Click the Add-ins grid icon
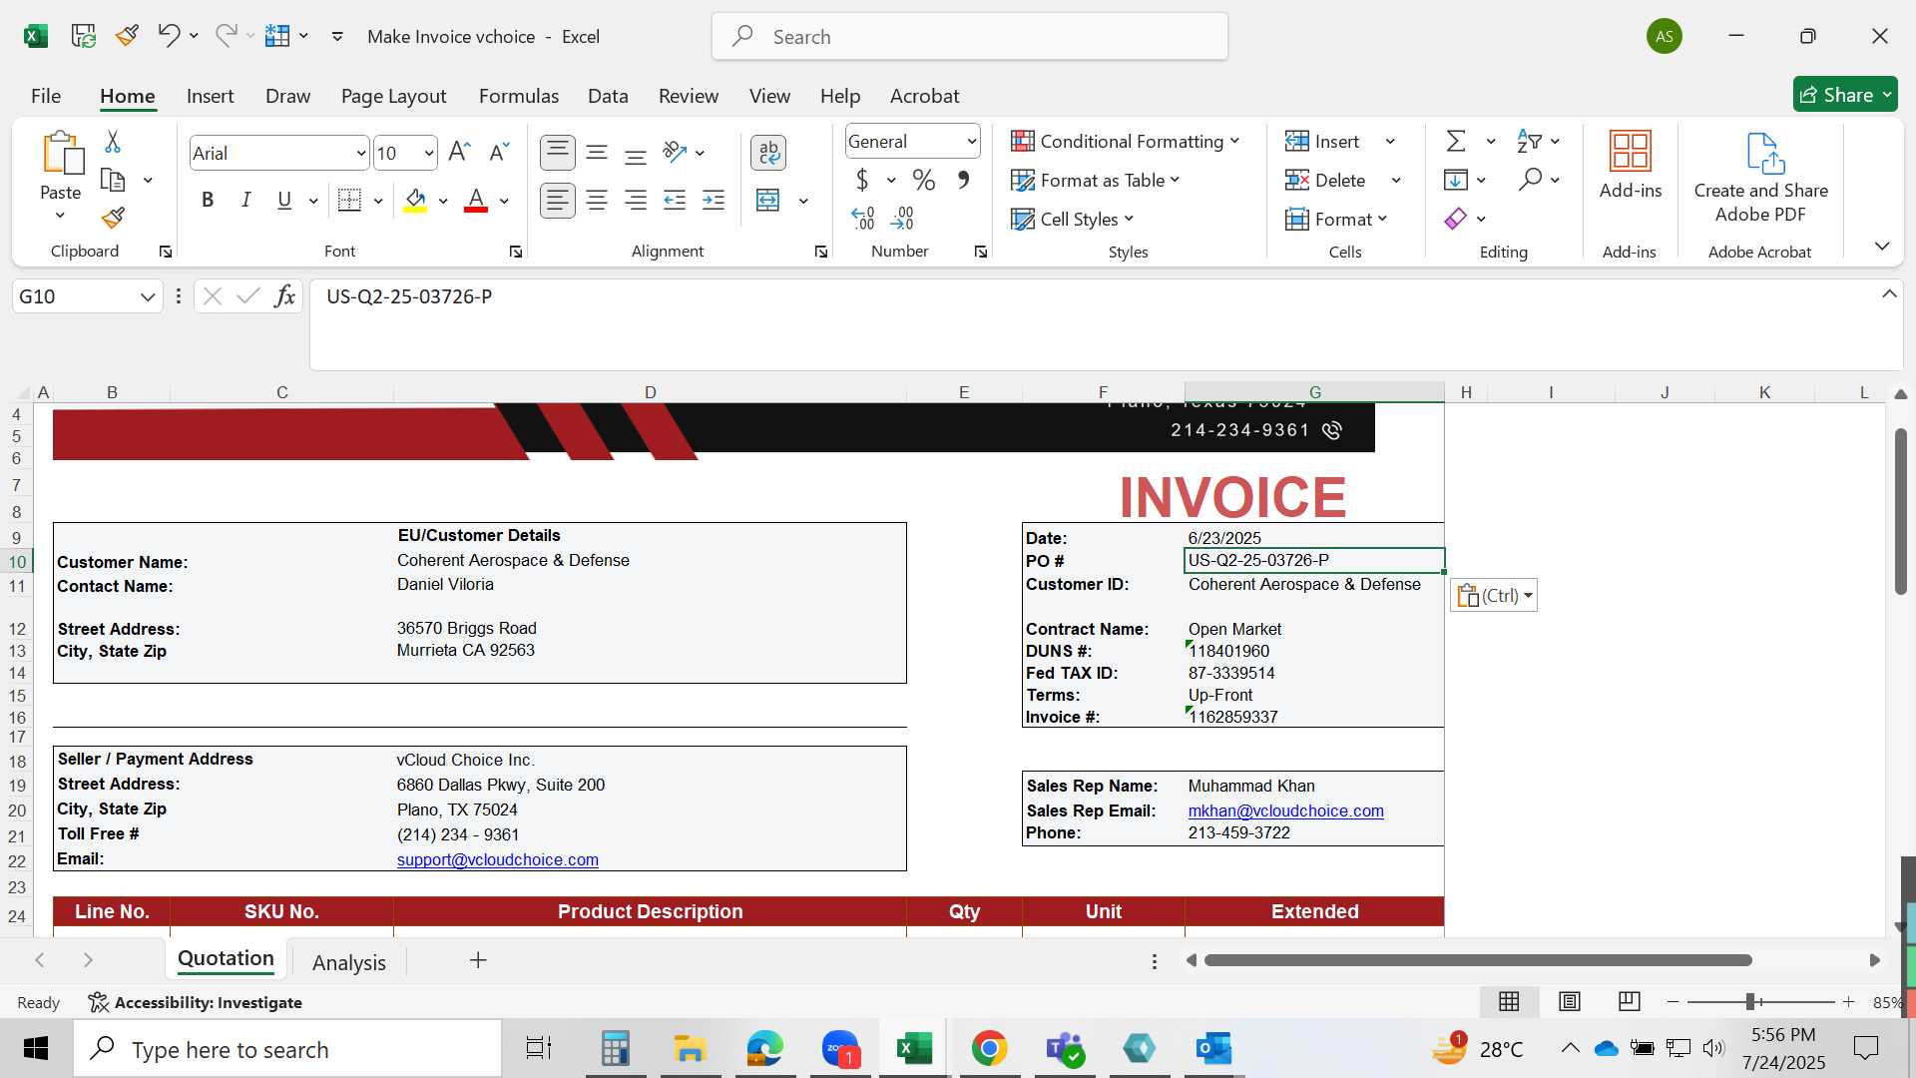The image size is (1916, 1078). click(x=1631, y=152)
